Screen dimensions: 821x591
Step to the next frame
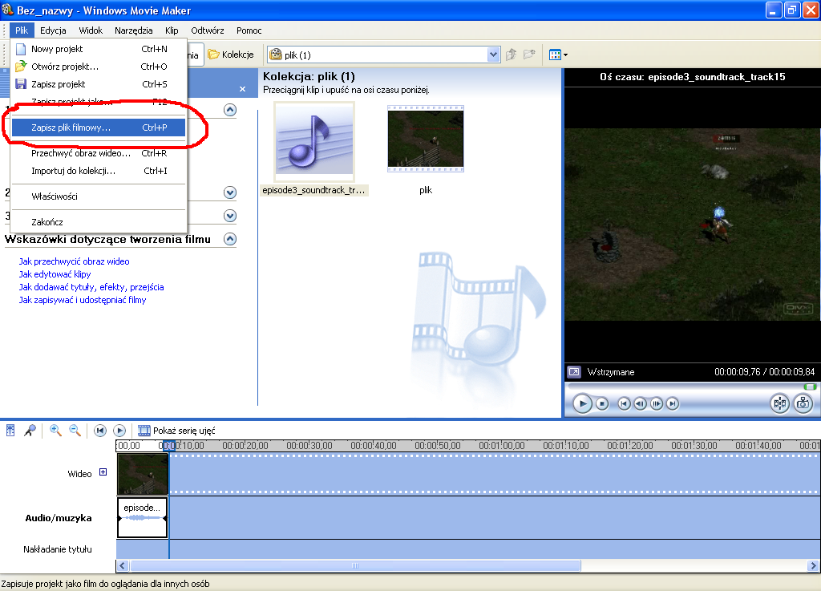[x=656, y=403]
